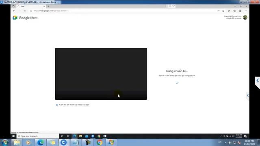Screen dimensions: 260x146
Task: Open the remote notification center icon
Action: coord(245,136)
